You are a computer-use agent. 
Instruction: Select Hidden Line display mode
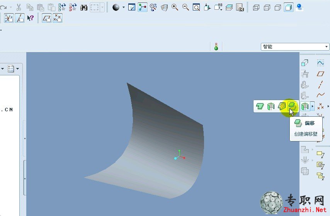(267, 8)
